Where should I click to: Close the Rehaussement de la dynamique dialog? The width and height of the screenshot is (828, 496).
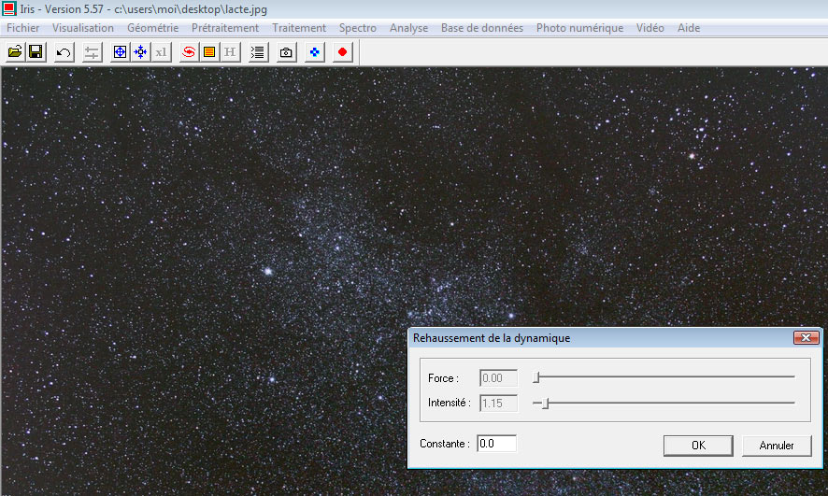coord(806,338)
